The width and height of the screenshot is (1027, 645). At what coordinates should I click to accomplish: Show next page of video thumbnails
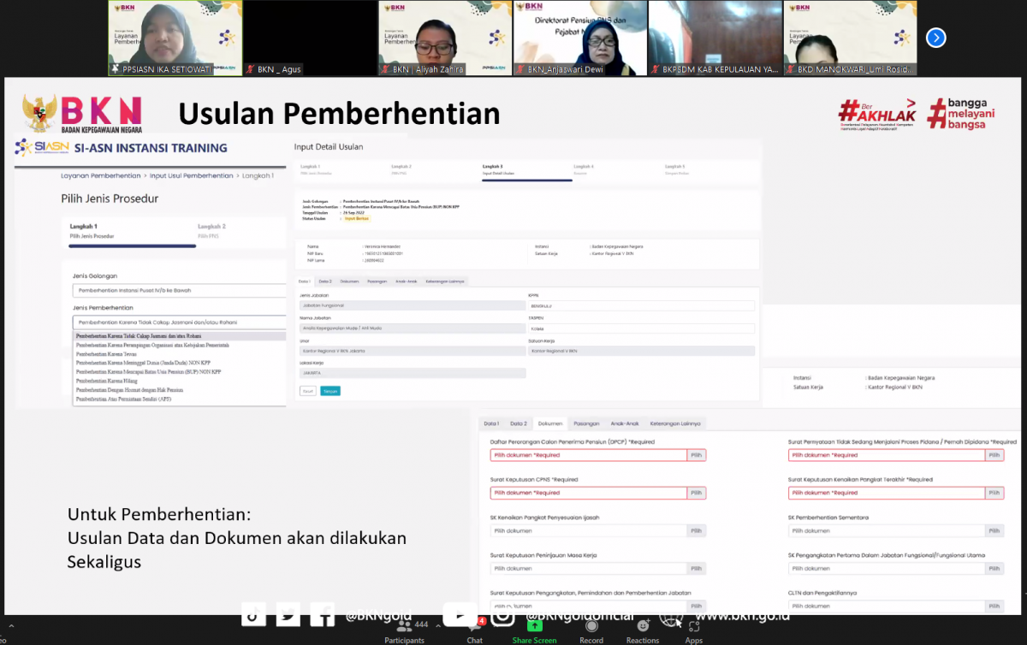coord(936,38)
